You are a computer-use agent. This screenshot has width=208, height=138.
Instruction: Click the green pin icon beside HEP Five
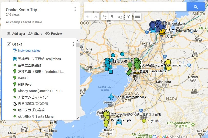(x=15, y=84)
